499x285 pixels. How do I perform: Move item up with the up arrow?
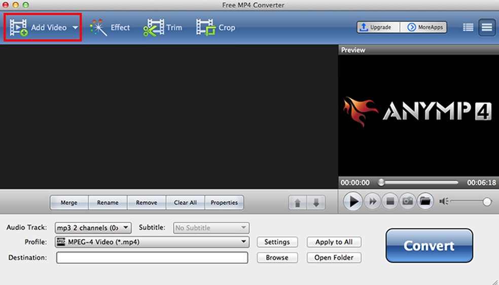point(298,202)
